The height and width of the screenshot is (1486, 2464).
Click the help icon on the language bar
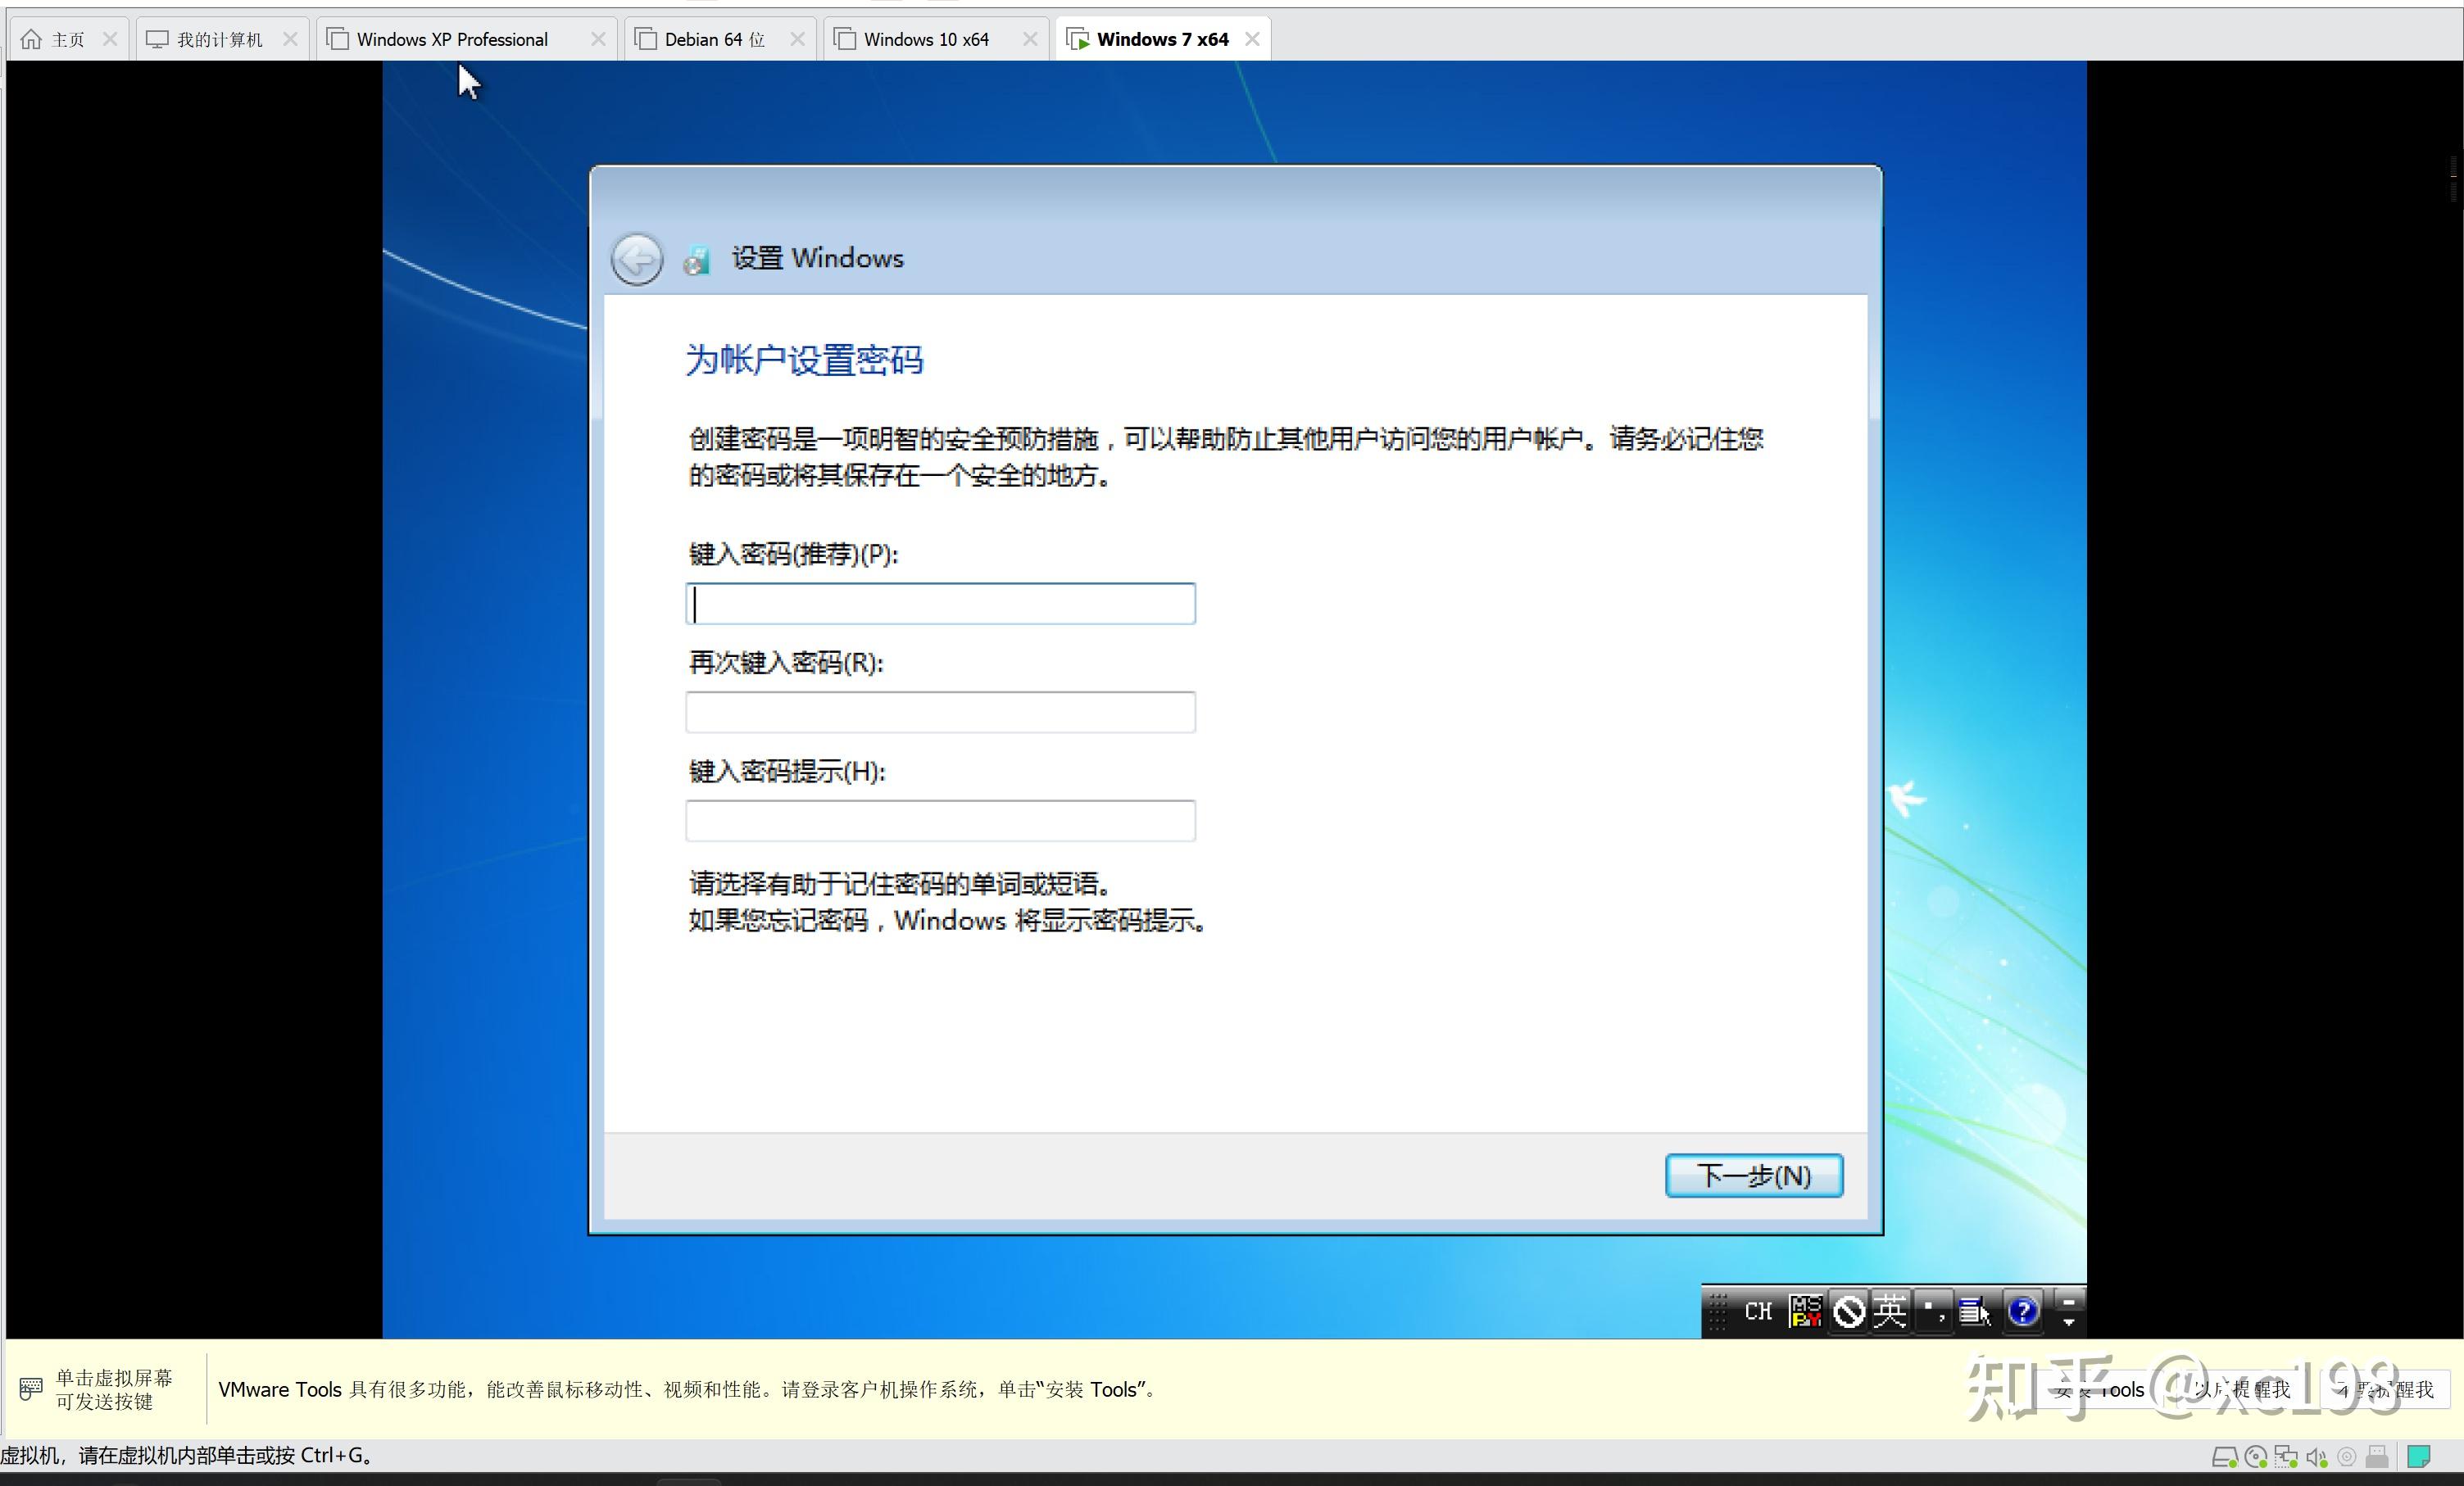click(2022, 1311)
